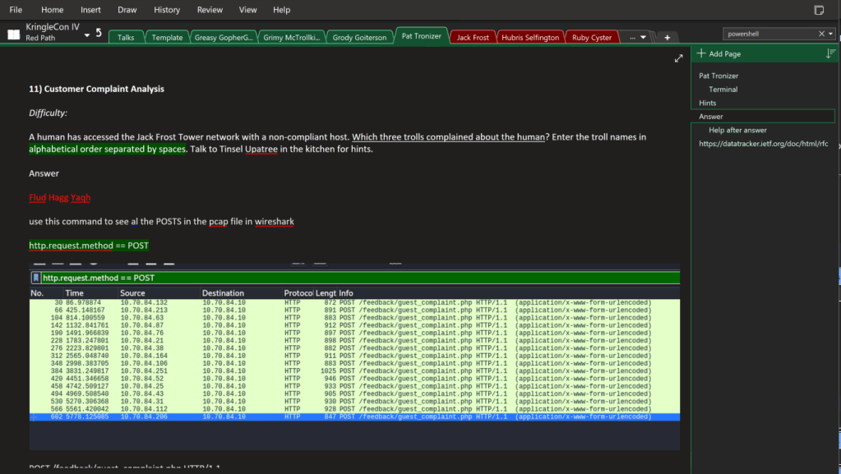Expand the page to full view

(x=678, y=58)
